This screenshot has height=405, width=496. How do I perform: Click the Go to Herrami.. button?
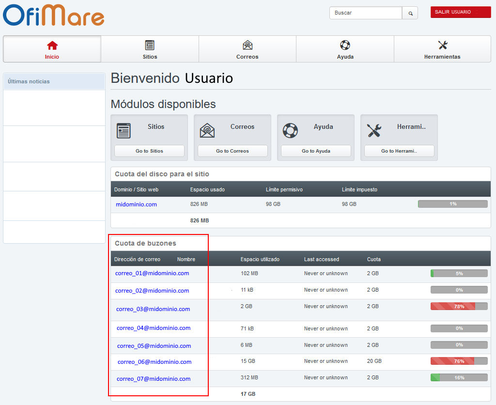point(399,151)
